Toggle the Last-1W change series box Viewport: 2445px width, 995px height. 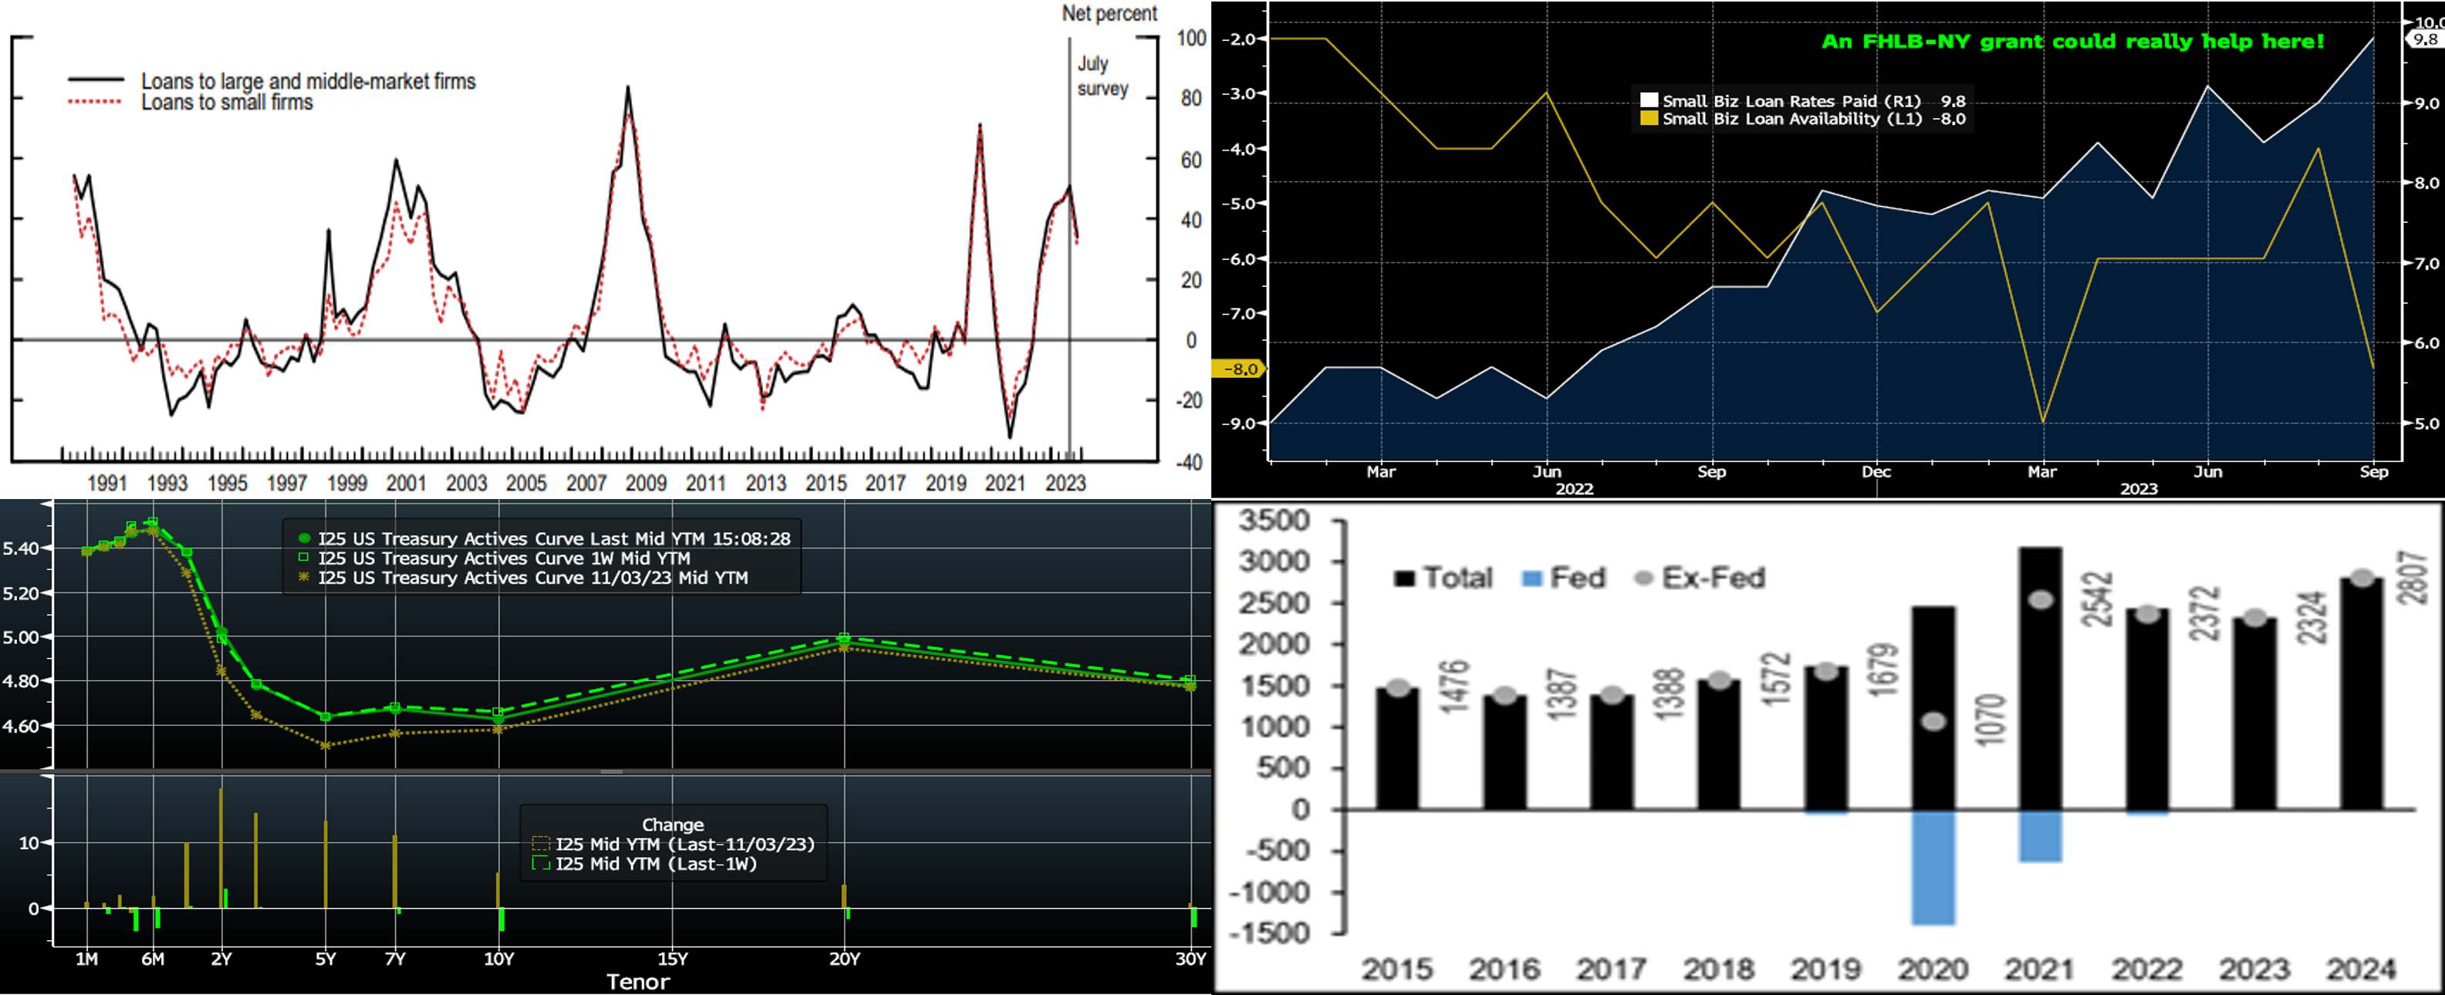541,864
